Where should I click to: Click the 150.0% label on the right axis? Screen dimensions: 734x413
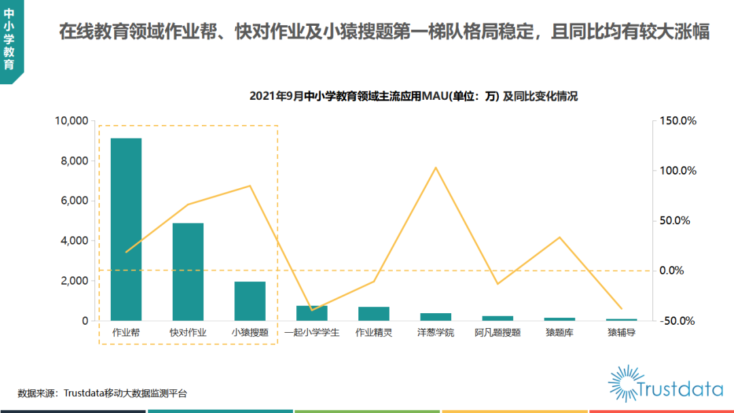pos(678,121)
